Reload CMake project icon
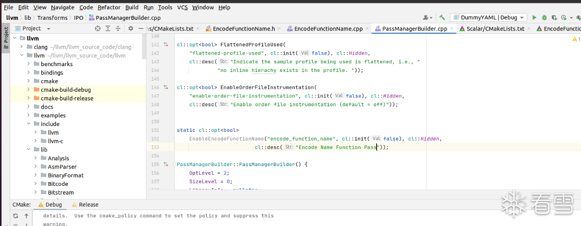 (15, 216)
